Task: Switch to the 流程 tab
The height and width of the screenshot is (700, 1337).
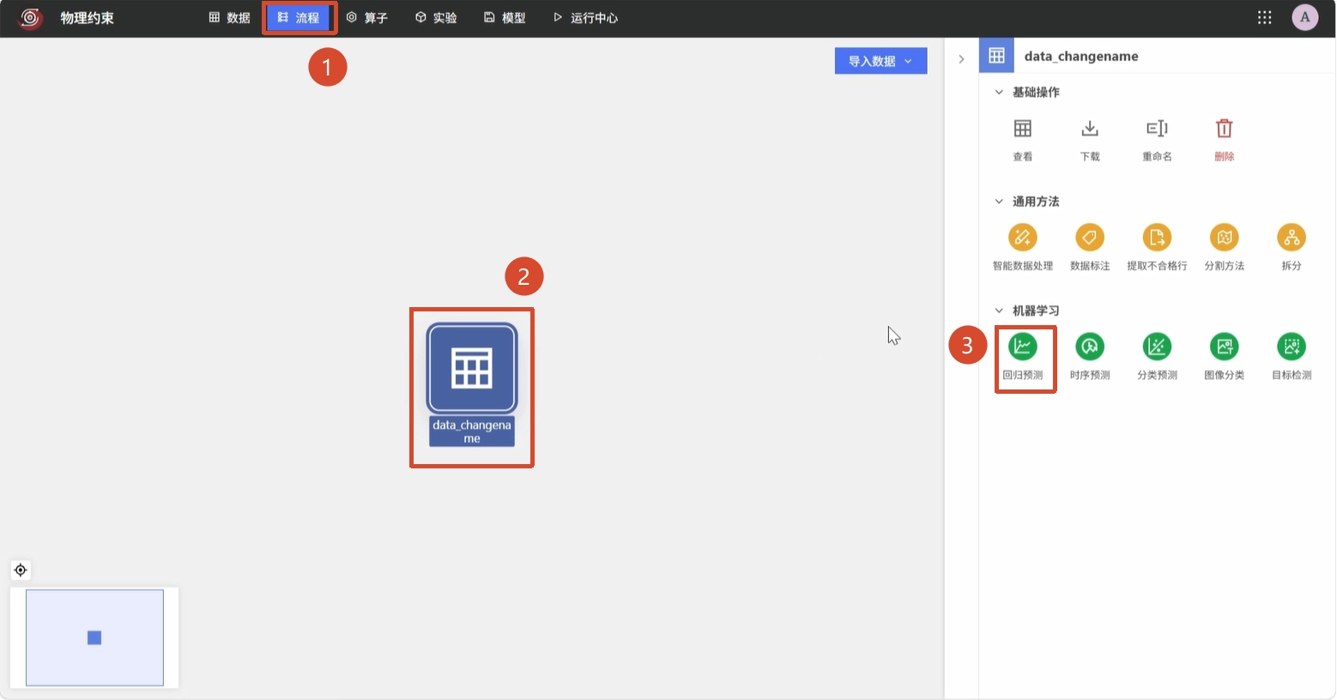Action: 299,17
